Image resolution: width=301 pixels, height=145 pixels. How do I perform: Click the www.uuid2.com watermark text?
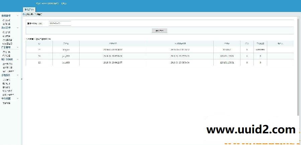click(251, 129)
